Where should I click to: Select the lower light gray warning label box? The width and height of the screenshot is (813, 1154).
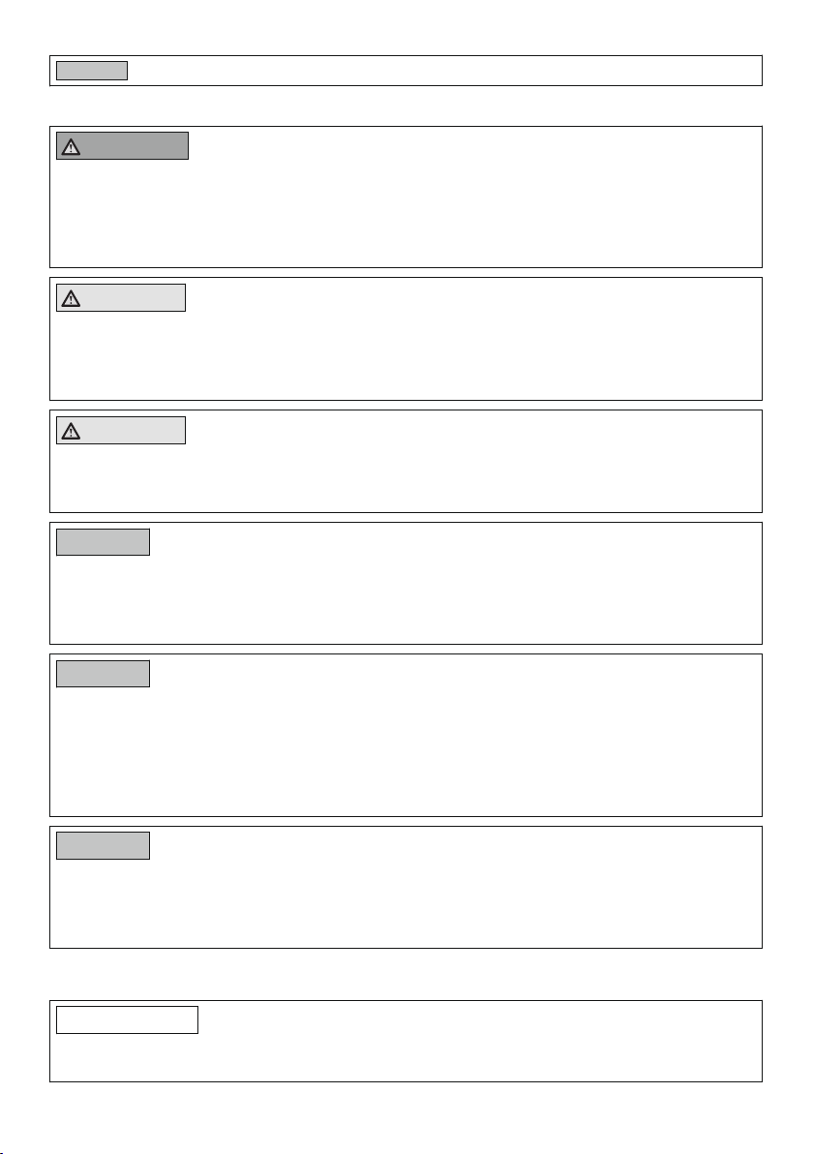click(121, 431)
